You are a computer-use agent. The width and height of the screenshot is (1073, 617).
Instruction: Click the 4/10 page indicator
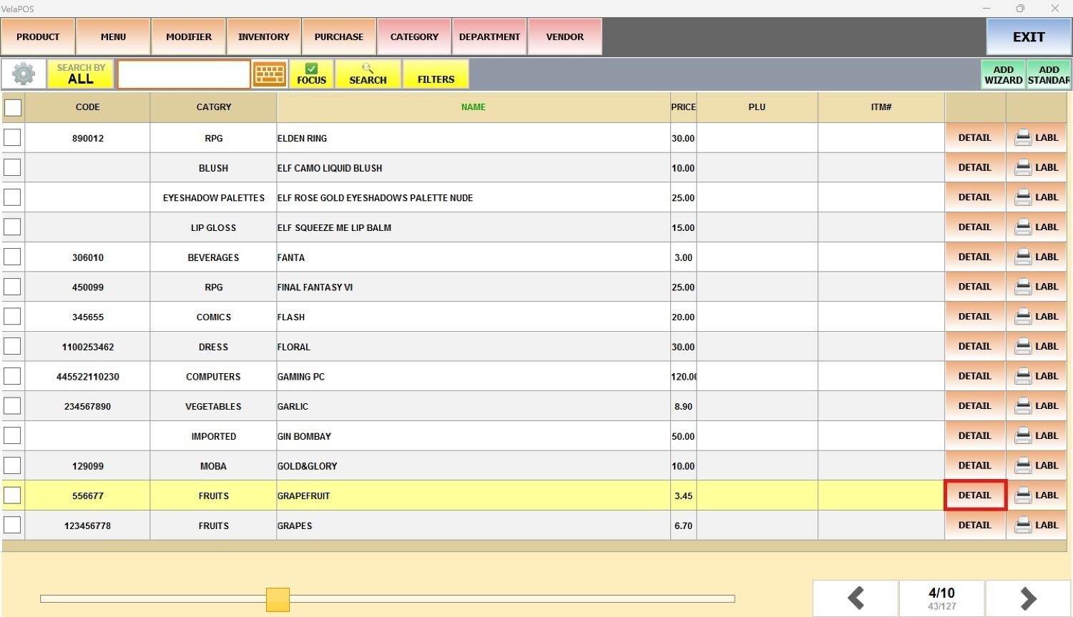pos(941,598)
